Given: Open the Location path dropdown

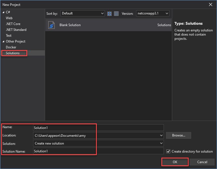Looking at the screenshot, I should click(x=98, y=135).
